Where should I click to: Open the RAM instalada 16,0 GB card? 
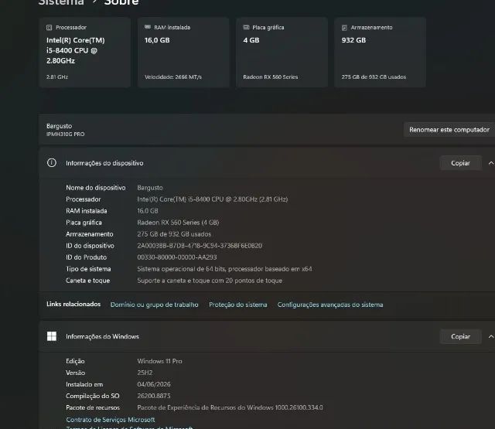(x=183, y=53)
